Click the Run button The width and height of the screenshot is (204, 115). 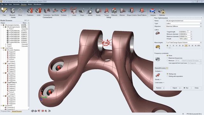[x=186, y=88]
